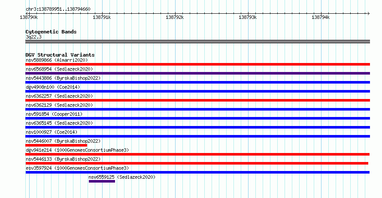Open the nsv6362257 (Sedlazeck2020) label

pos(59,96)
